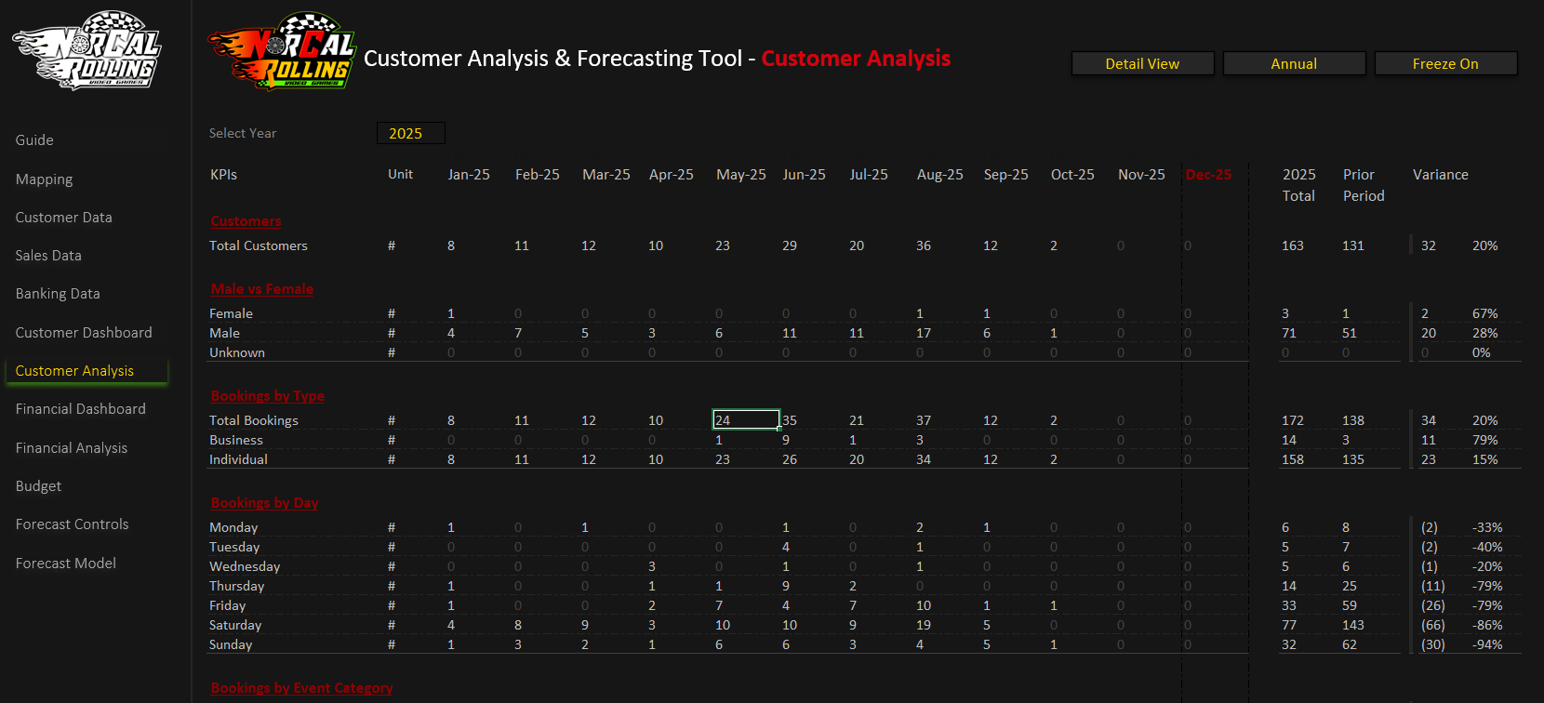This screenshot has width=1544, height=703.
Task: Switch to Detail View
Action: [1142, 63]
